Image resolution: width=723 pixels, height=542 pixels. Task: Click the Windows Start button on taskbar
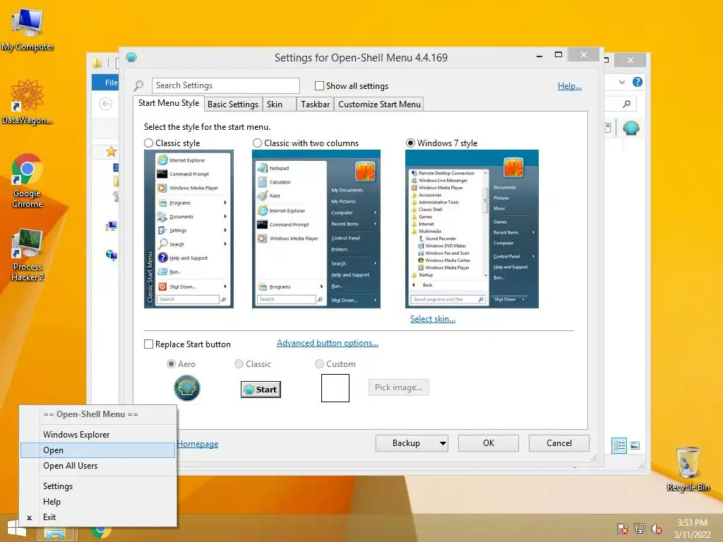[x=17, y=529]
